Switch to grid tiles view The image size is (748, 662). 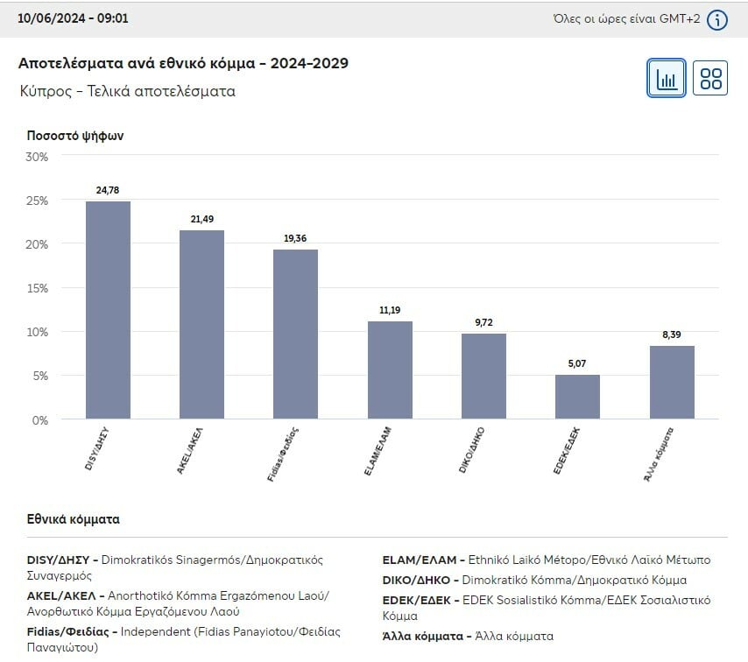(709, 78)
